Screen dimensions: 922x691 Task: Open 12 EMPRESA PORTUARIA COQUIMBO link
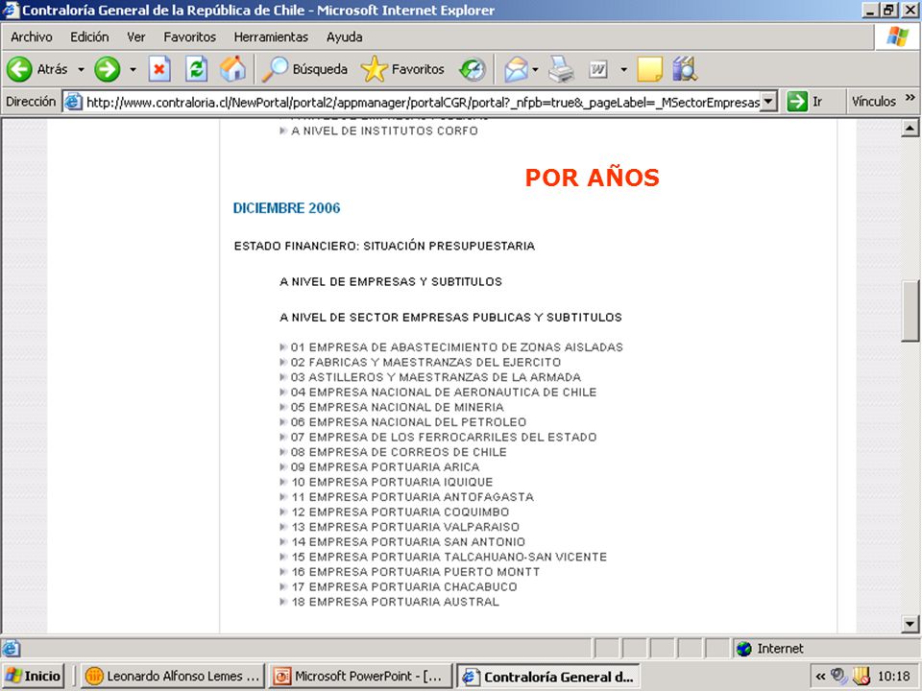(400, 512)
